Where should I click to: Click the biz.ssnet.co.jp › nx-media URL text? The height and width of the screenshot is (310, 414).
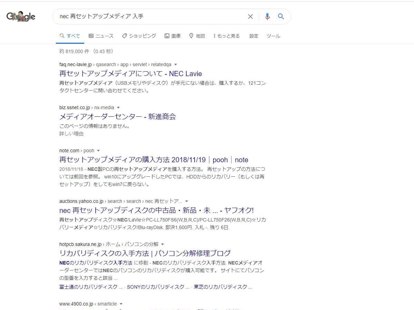pyautogui.click(x=87, y=107)
